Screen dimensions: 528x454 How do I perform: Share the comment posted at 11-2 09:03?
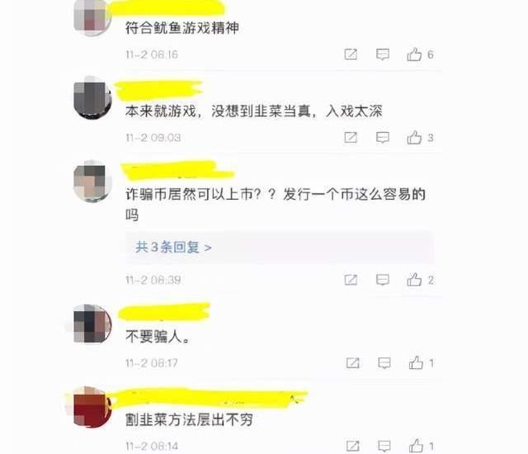pos(351,138)
